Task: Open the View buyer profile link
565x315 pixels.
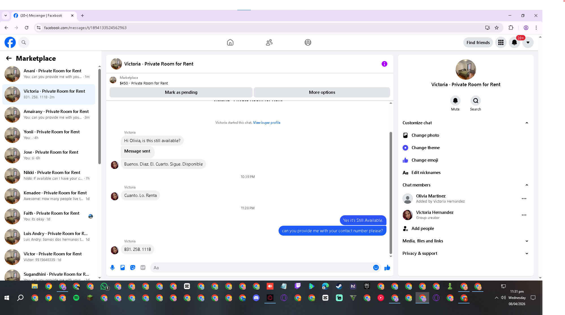Action: point(266,123)
